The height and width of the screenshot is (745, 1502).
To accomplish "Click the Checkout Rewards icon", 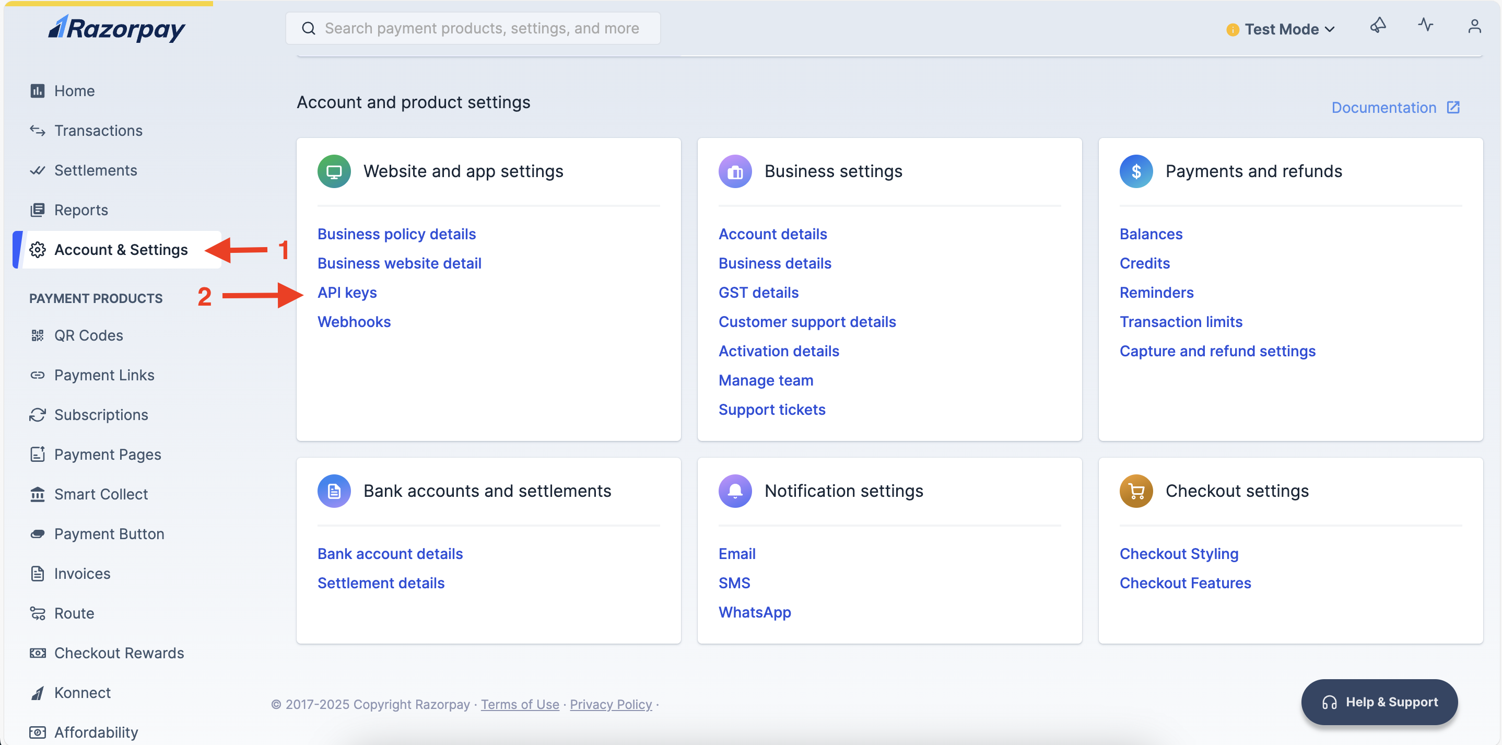I will click(37, 653).
